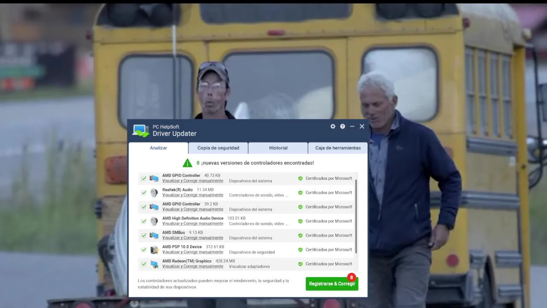Click green shield icon on AMD Radeon(TM) Graphics row
This screenshot has height=308, width=547.
tap(300, 264)
